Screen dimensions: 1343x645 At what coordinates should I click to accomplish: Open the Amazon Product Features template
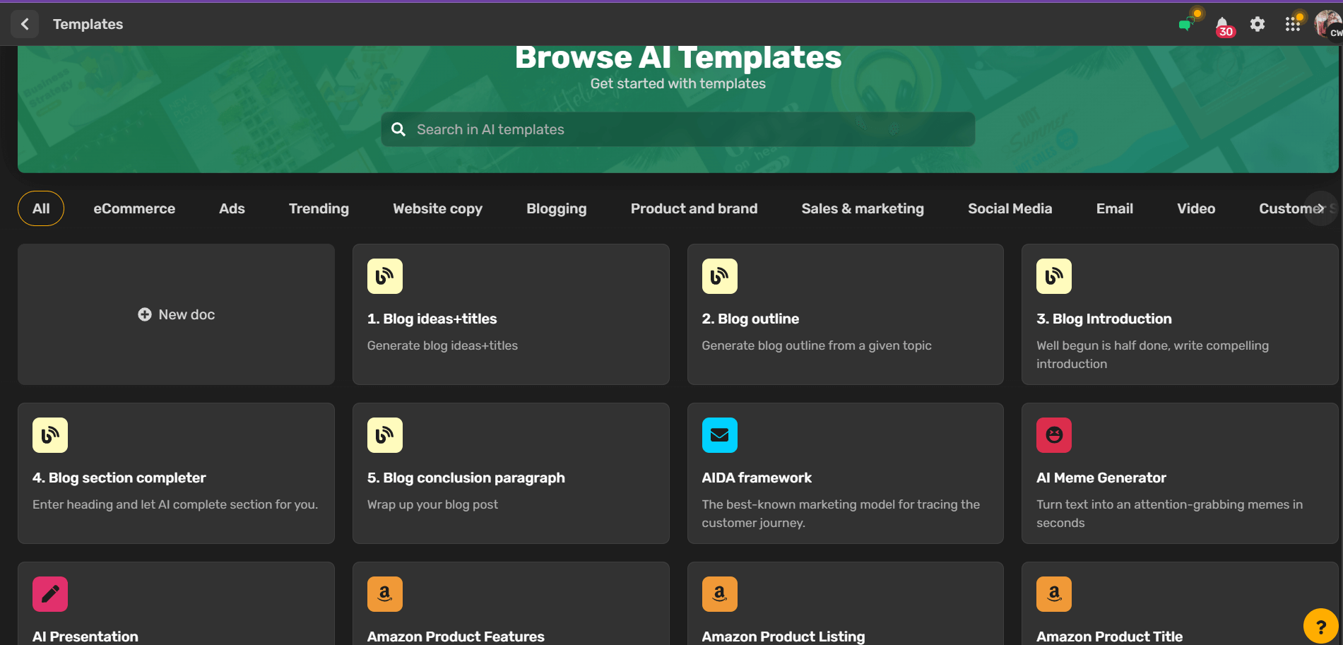pos(511,603)
